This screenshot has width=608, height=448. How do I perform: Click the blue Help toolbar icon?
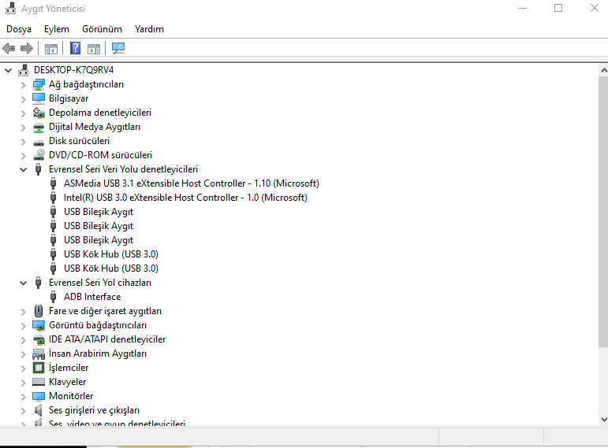(x=75, y=49)
